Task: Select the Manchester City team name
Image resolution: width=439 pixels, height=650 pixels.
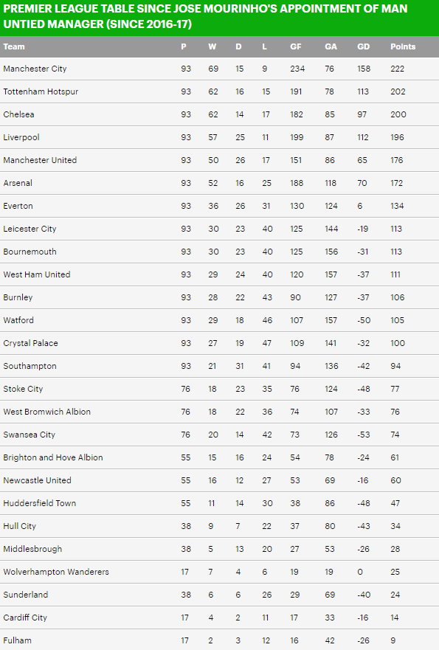Action: 35,69
